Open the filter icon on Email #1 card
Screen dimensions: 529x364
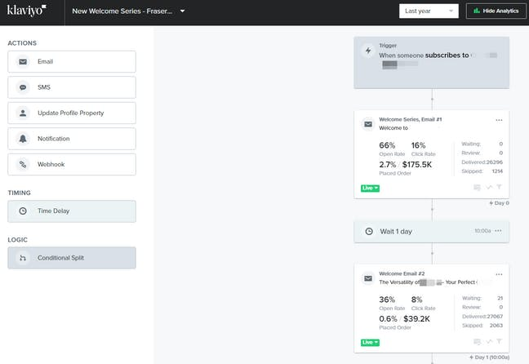coord(500,188)
